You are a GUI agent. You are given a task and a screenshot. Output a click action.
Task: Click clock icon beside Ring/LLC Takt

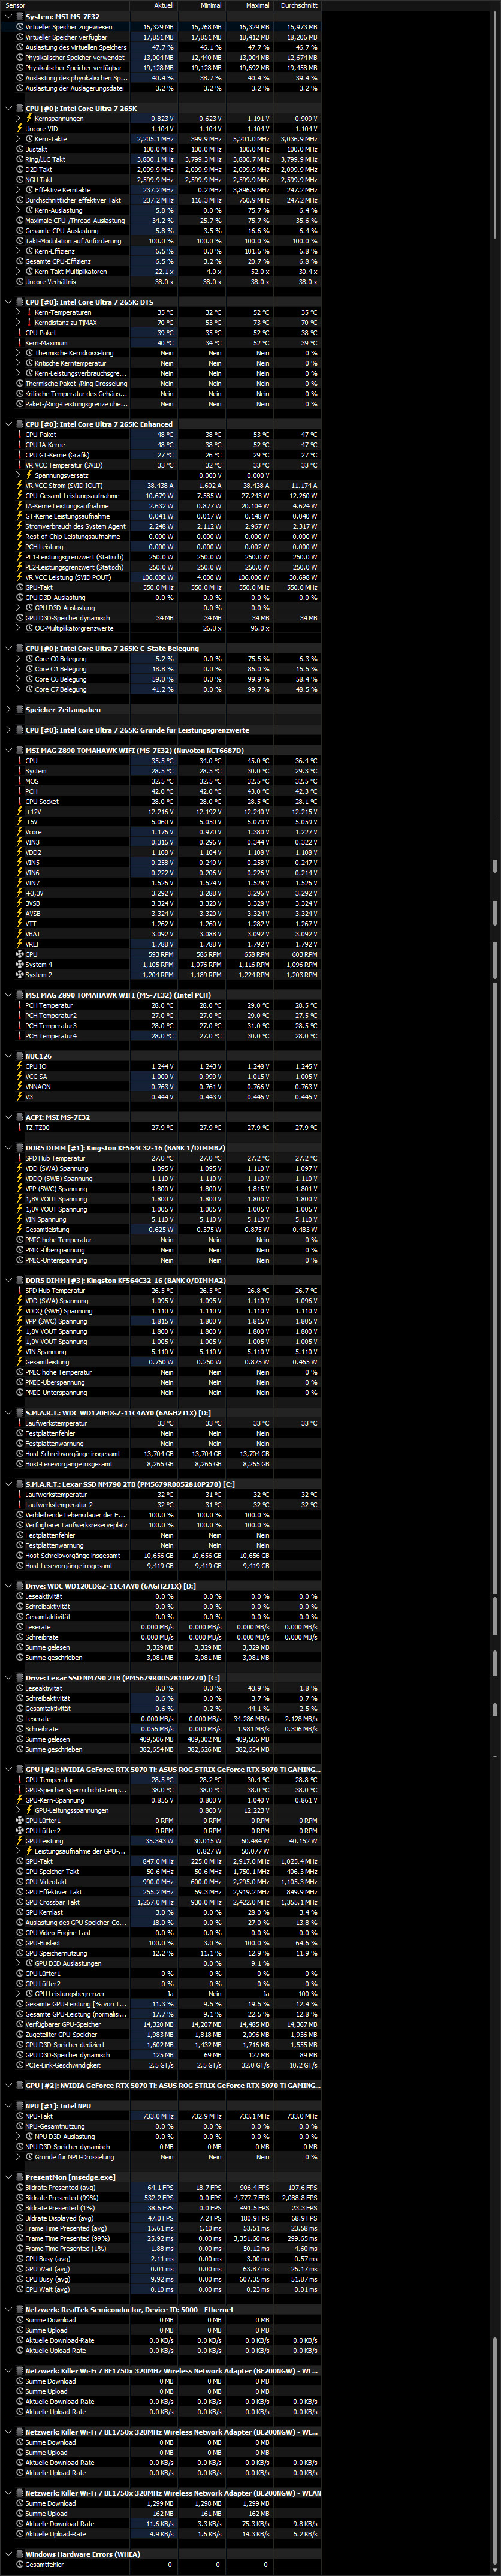pyautogui.click(x=20, y=159)
